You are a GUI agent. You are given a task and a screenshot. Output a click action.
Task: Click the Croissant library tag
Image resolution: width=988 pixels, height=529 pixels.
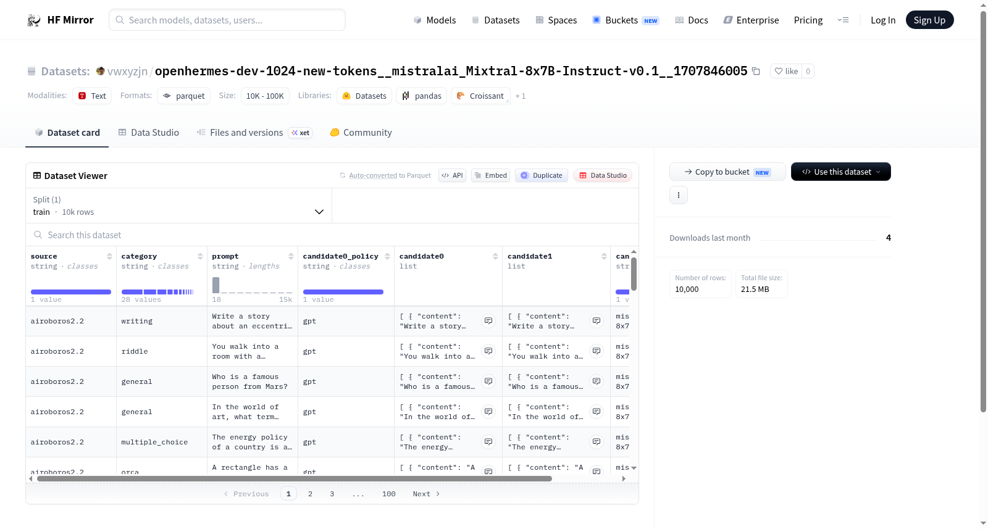481,96
